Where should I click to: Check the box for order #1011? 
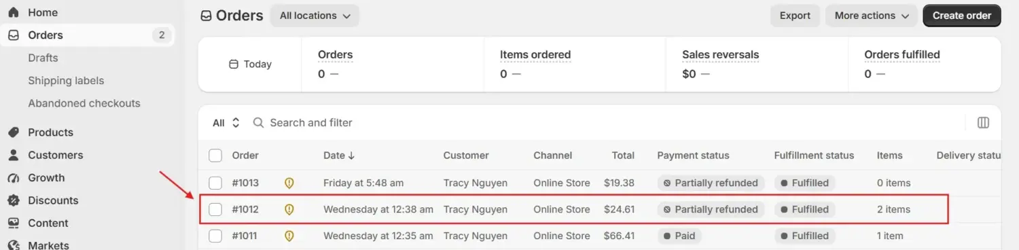point(215,236)
